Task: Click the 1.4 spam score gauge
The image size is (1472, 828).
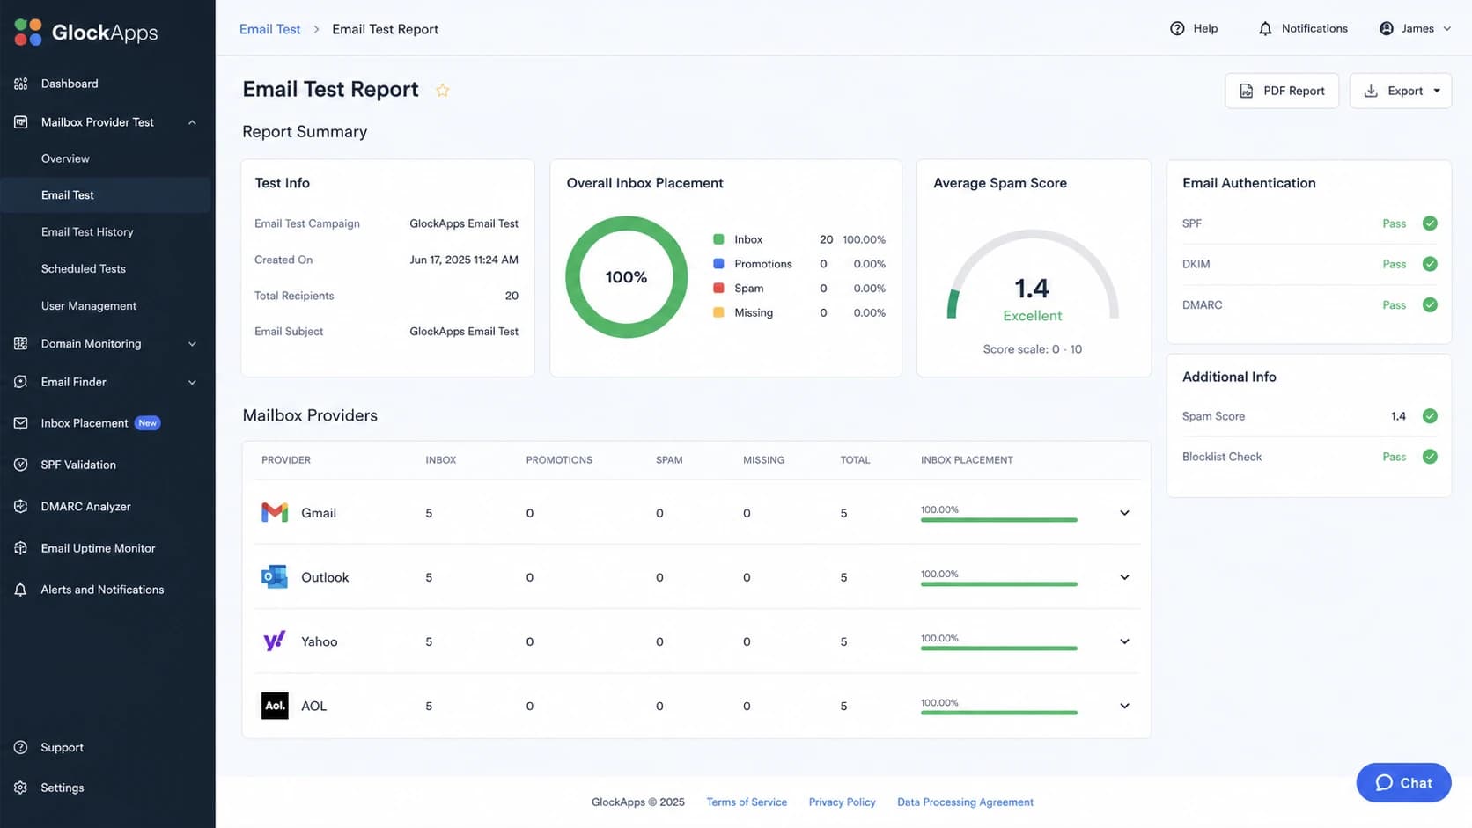Action: coord(1033,275)
